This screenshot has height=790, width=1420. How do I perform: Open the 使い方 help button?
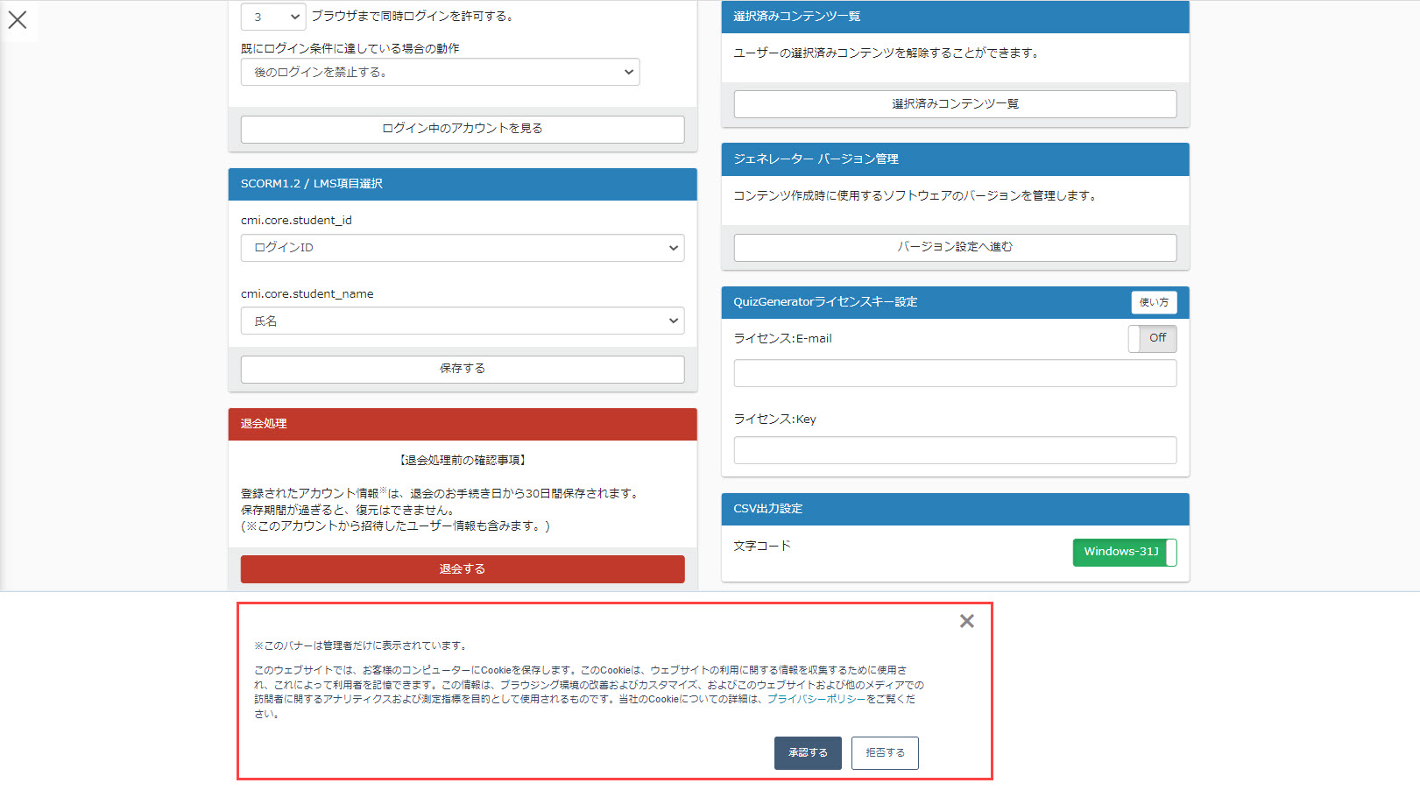(1153, 302)
